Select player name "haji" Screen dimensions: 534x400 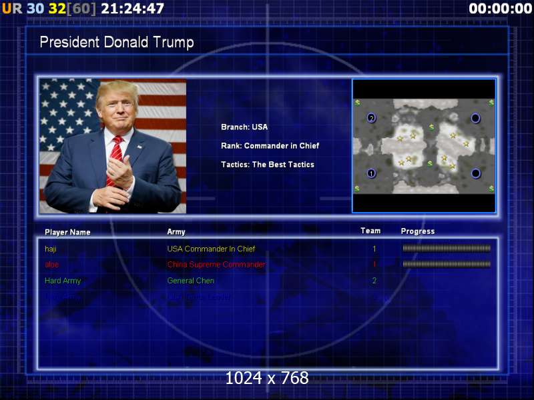point(51,249)
